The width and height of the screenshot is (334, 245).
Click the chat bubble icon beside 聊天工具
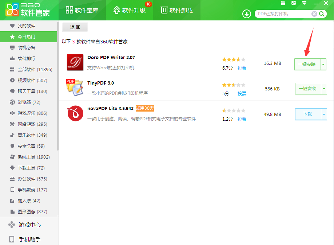pos(12,91)
